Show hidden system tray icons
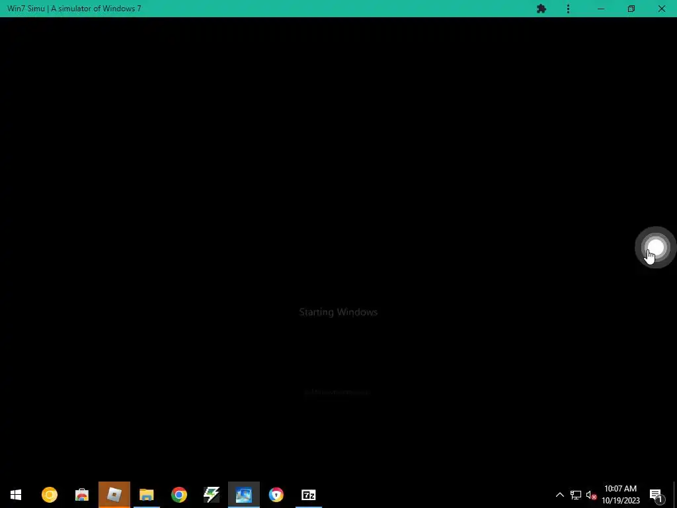The image size is (677, 508). click(x=559, y=495)
